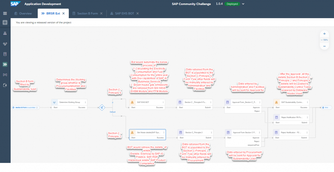Viewport: 334px width, 172px height.
Task: Close the Section B Form tab
Action: (101, 13)
